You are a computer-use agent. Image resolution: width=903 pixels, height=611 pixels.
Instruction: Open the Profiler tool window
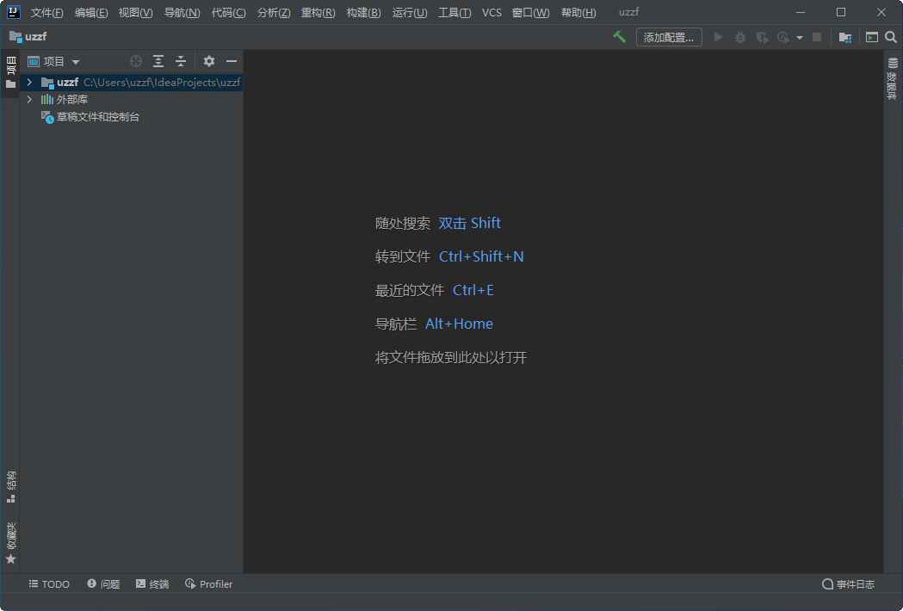(x=208, y=584)
